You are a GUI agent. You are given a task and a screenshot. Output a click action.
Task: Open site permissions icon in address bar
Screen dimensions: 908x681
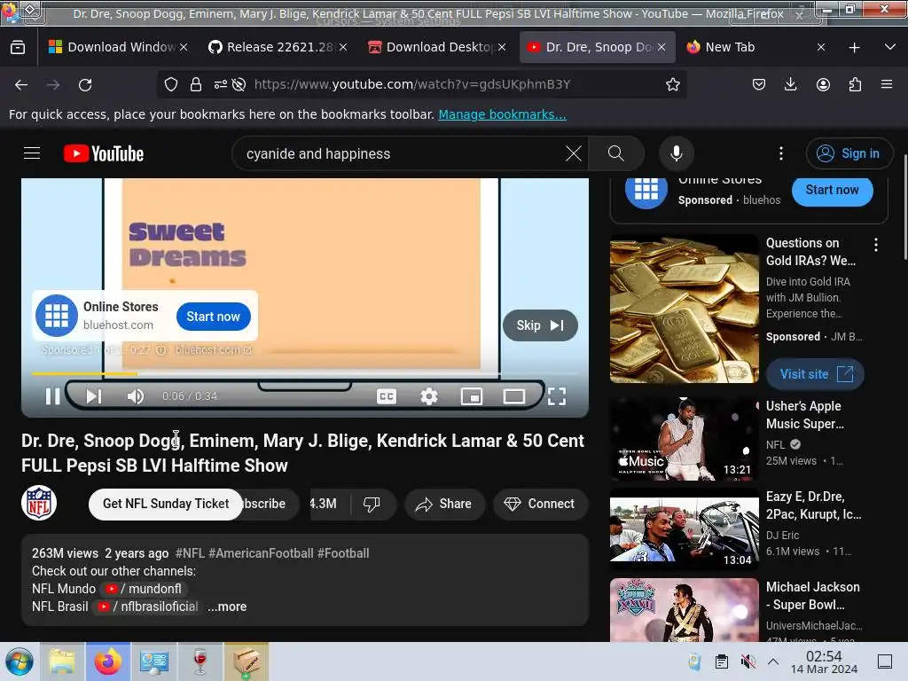coord(220,84)
